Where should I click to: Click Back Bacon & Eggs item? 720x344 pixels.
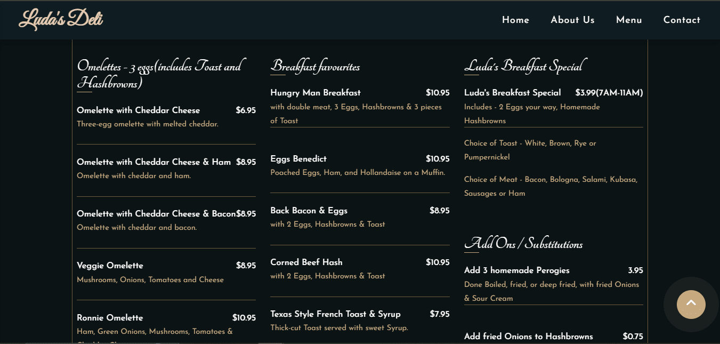(x=309, y=211)
